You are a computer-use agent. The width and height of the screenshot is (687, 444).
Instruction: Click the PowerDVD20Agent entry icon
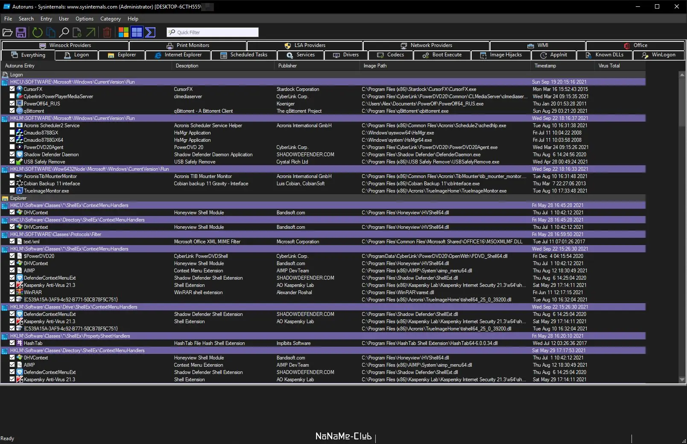tap(19, 147)
